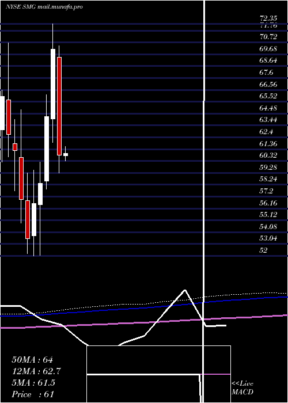Select the 63.44 price axis label
Viewport: 288px width, 403px height.
click(x=268, y=120)
